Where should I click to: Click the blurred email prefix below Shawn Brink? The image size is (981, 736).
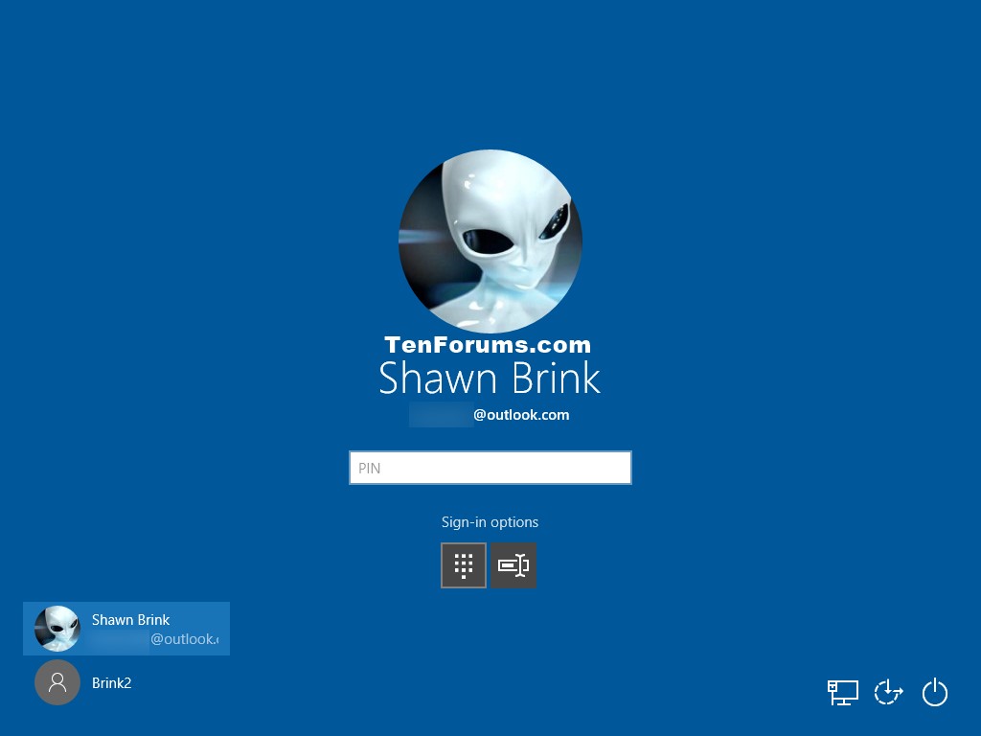[440, 415]
